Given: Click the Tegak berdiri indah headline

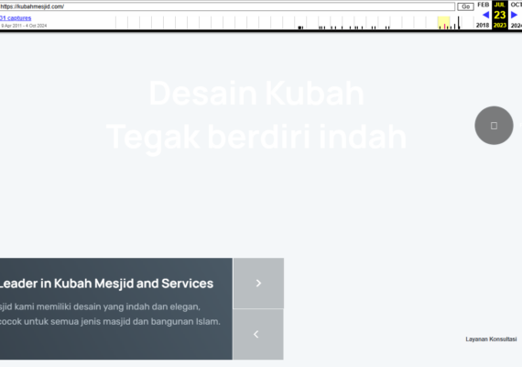Looking at the screenshot, I should [x=256, y=137].
